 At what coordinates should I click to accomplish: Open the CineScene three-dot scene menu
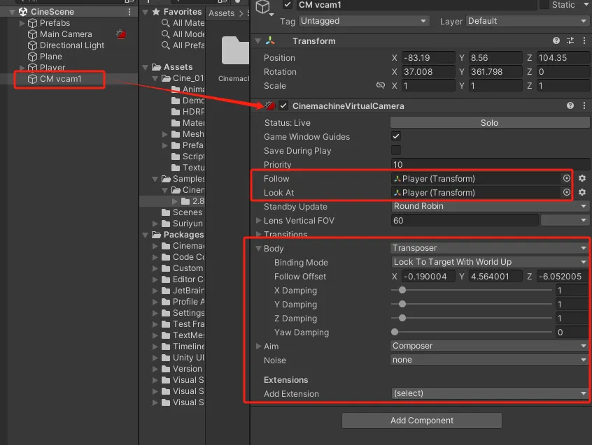129,12
